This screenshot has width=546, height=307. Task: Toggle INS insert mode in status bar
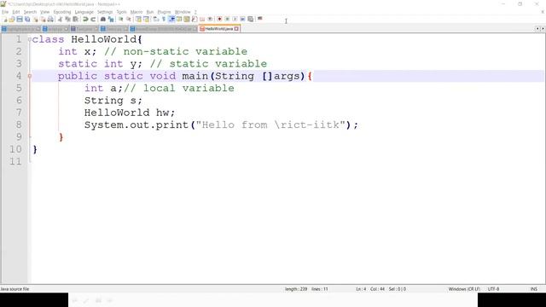534,289
